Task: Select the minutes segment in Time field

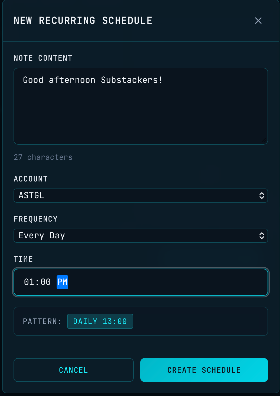Action: 46,282
